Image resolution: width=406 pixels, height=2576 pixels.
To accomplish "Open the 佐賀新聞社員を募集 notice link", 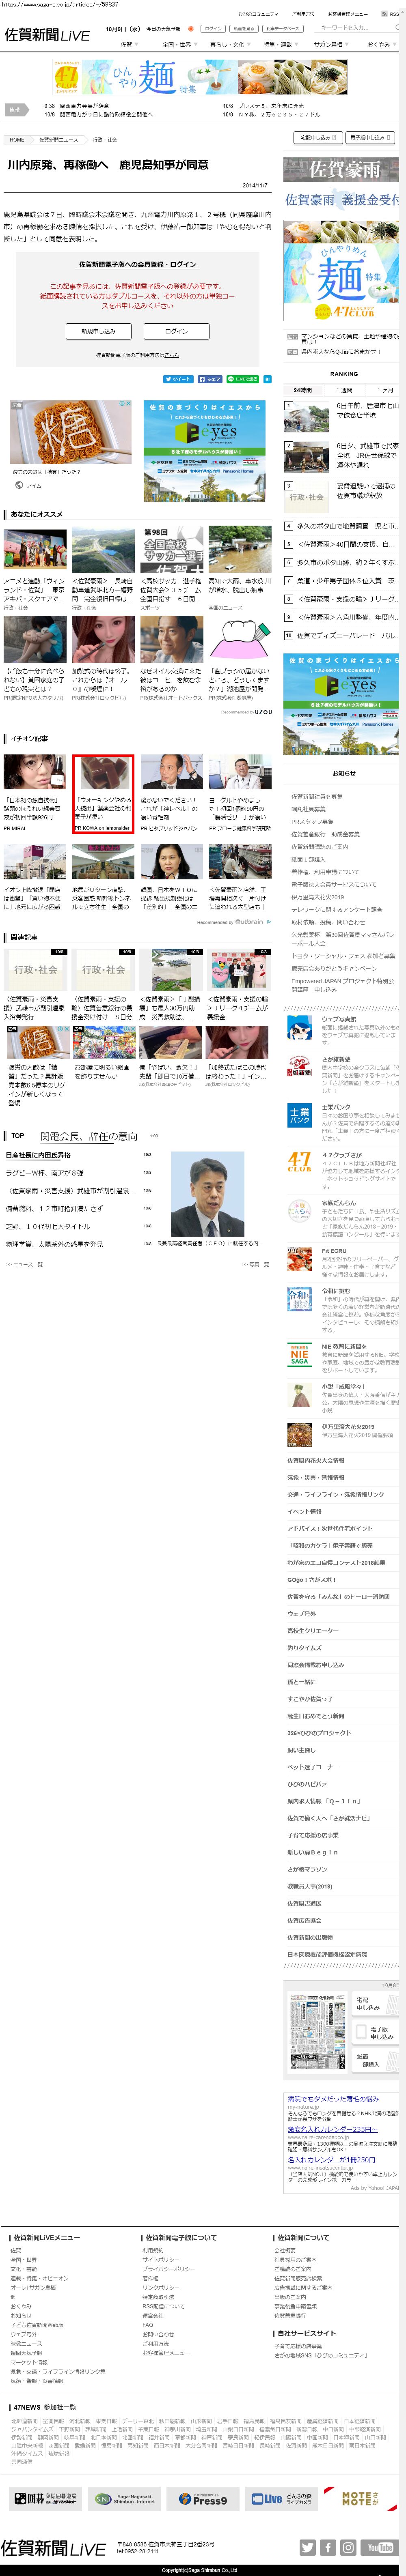I will click(x=317, y=797).
